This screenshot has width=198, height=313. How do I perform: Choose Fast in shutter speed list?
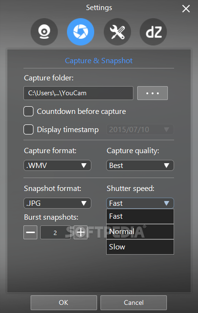(x=140, y=216)
